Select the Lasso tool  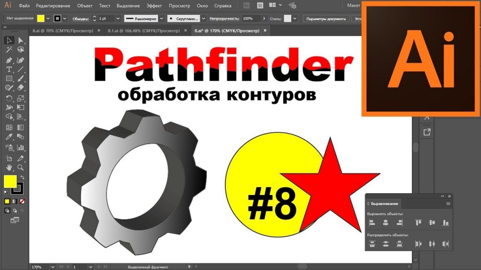(21, 50)
